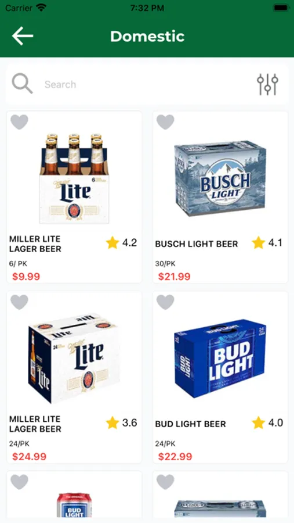The height and width of the screenshot is (523, 294).
Task: Click the star beside 4.1 rating
Action: coord(259,242)
